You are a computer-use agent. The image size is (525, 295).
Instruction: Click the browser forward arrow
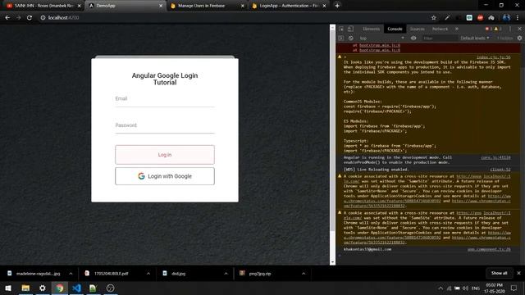click(18, 18)
